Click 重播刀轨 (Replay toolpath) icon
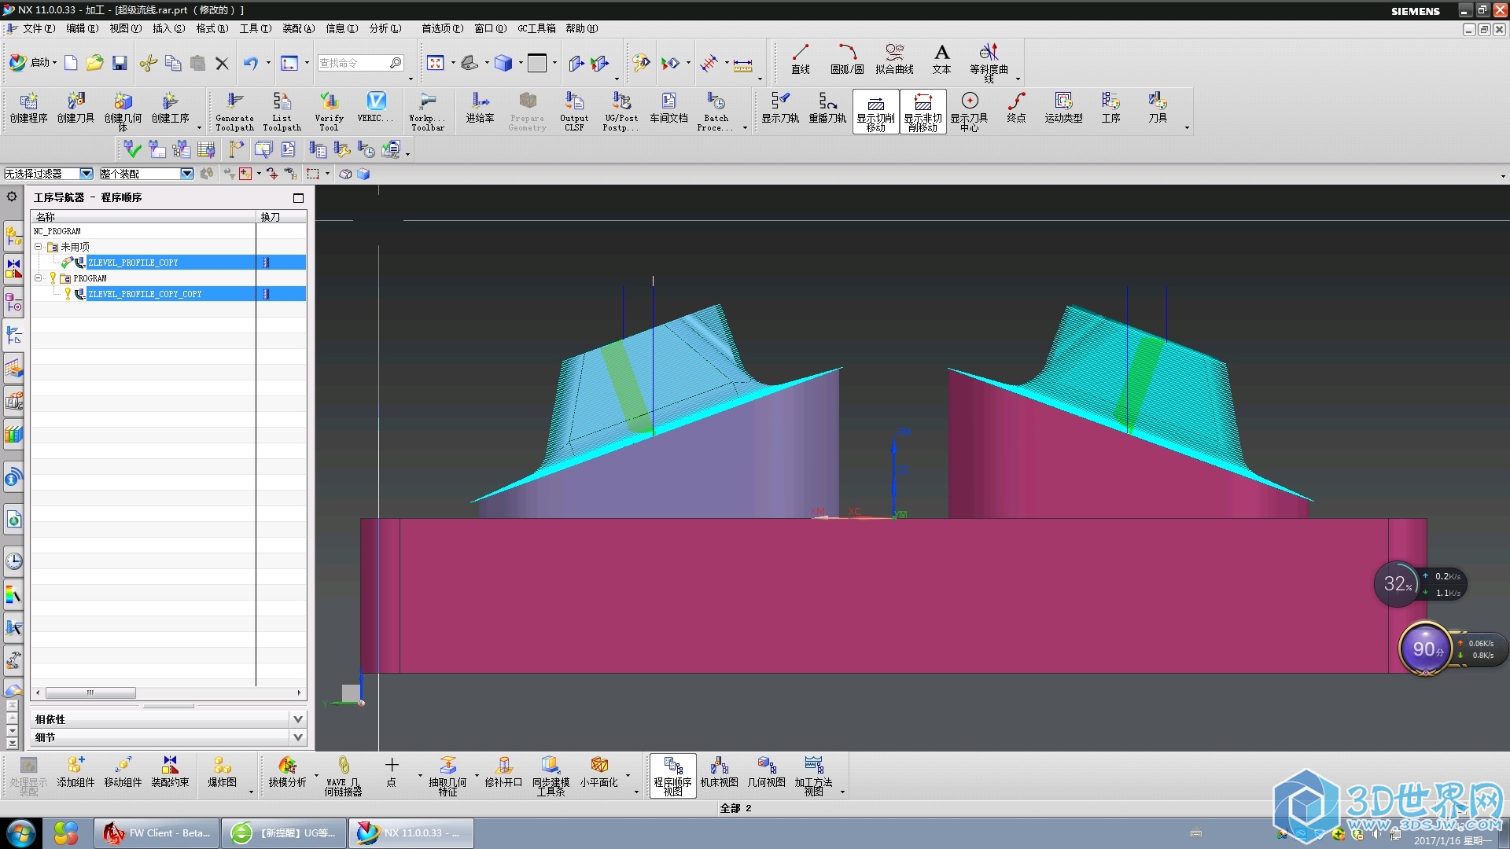 pos(827,108)
